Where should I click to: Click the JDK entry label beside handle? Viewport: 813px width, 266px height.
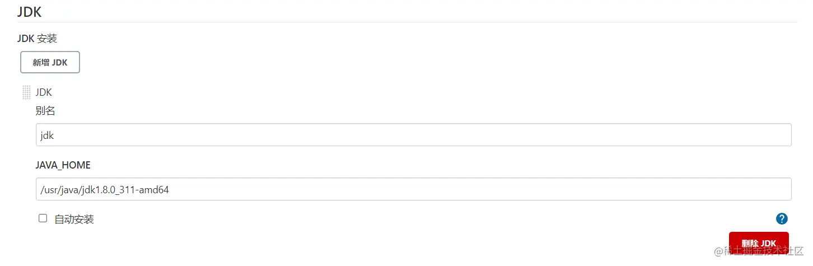(44, 92)
